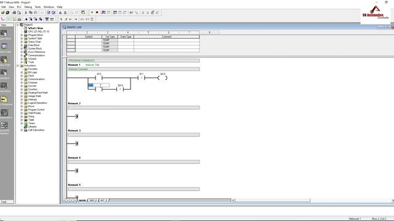The height and width of the screenshot is (221, 394).
Task: Click the Symbol column header
Action: [89, 37]
